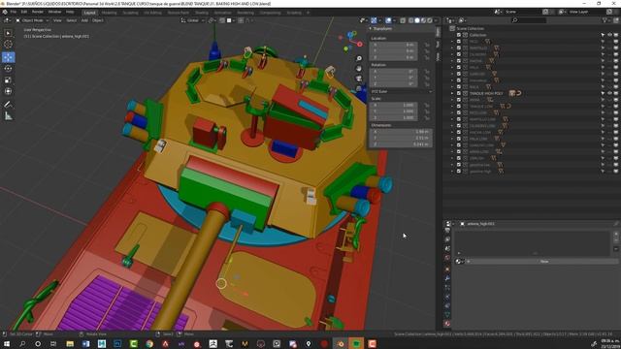This screenshot has width=621, height=349.
Task: Click the Rotation Y value field
Action: 393,78
